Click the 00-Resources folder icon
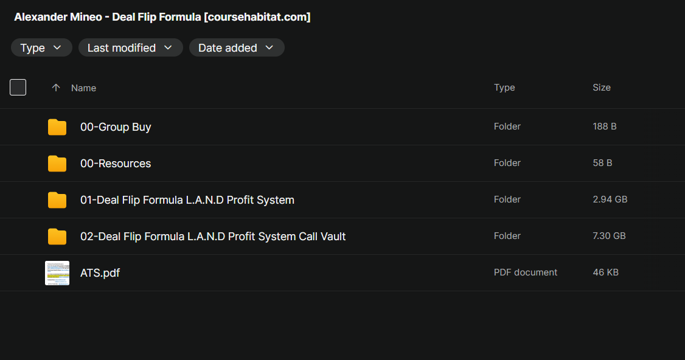 pyautogui.click(x=57, y=164)
